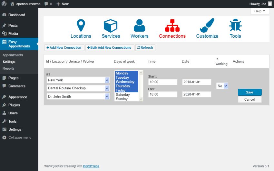Click the days of week list scrollbar
Screen dimensions: 274x171
tap(141, 85)
